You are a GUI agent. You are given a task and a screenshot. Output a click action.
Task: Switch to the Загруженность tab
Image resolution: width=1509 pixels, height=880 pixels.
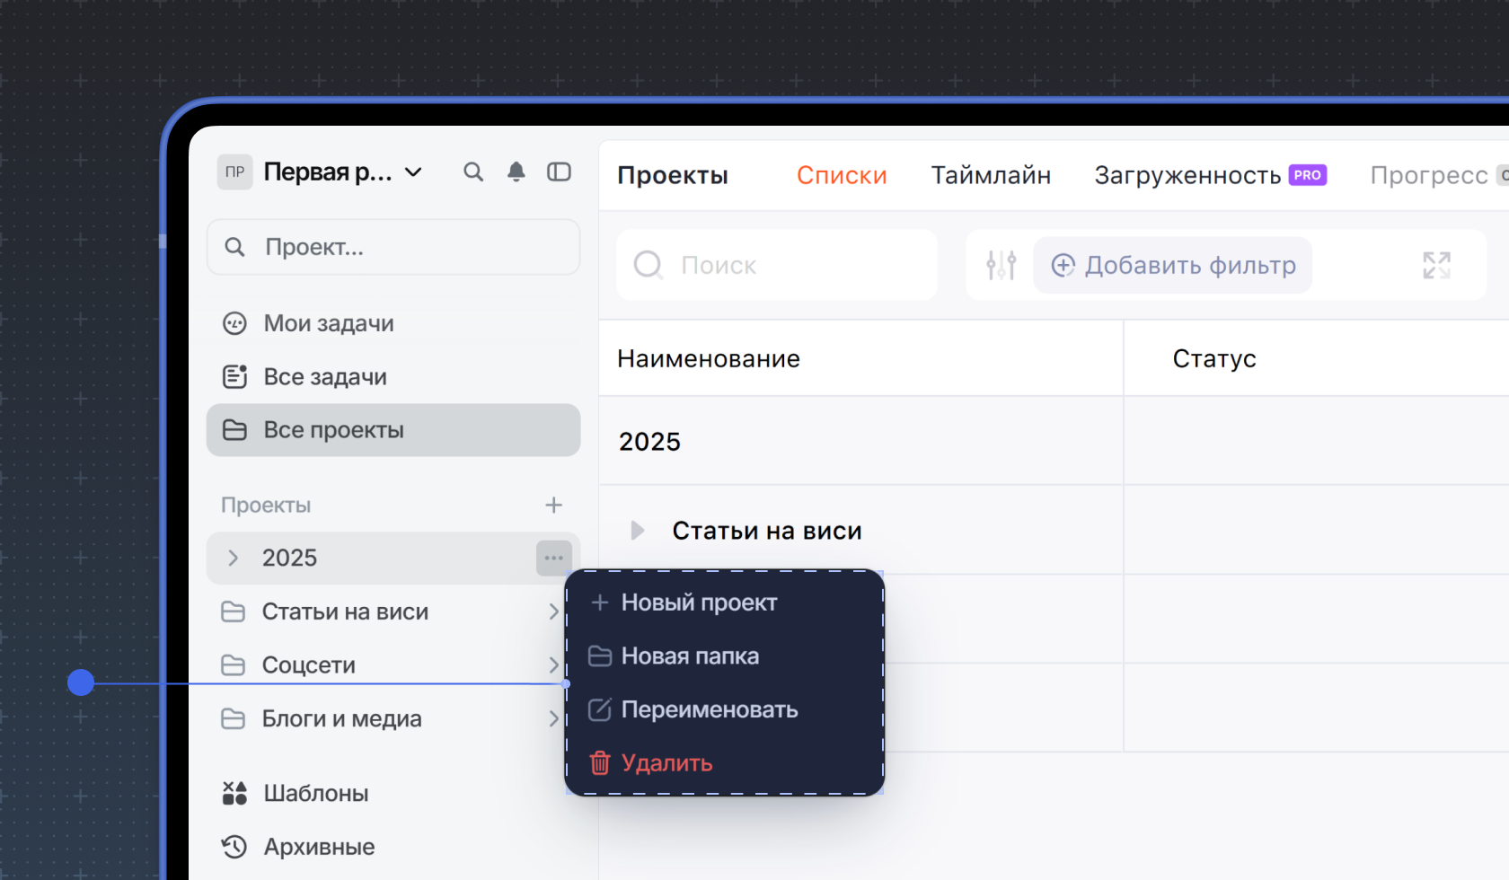point(1187,175)
